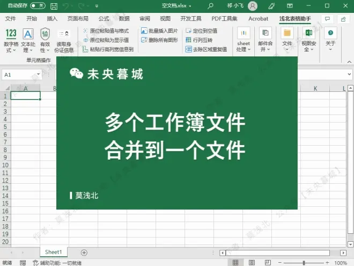Click the horizontal scrollbar right arrow
The width and height of the screenshot is (354, 266).
point(343,253)
